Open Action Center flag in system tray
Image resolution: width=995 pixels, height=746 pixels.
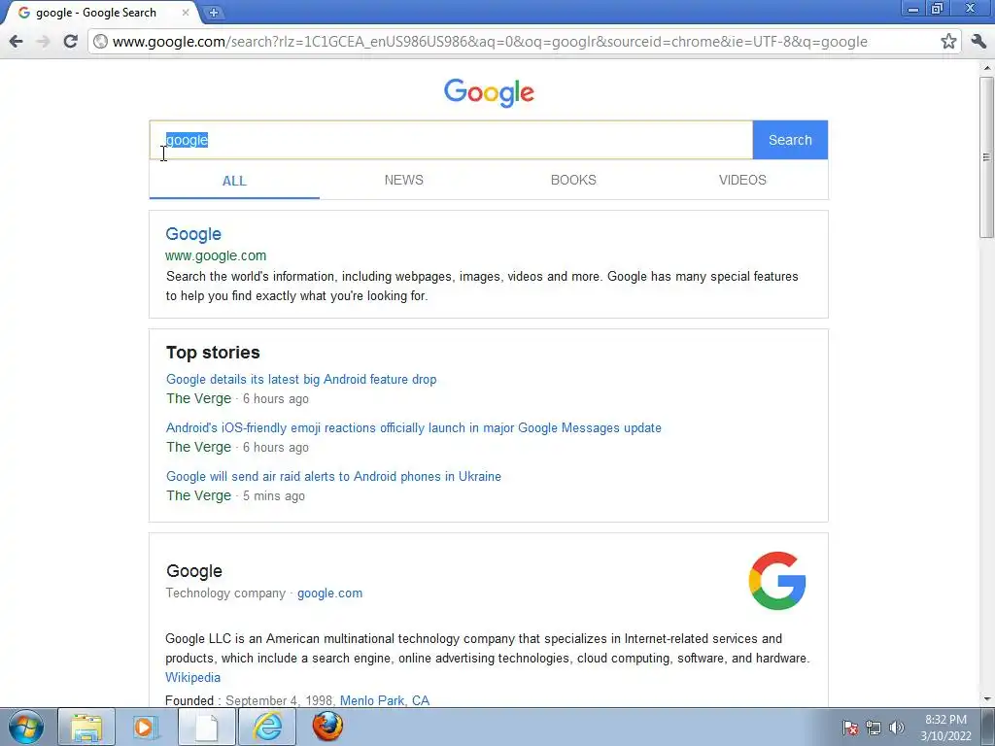(x=850, y=728)
